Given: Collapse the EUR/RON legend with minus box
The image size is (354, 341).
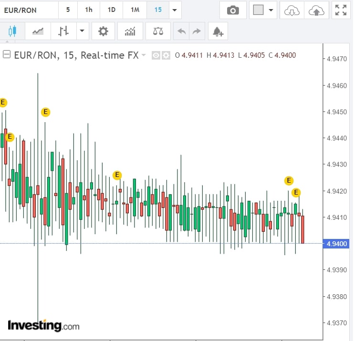Looking at the screenshot, I should tap(7, 55).
